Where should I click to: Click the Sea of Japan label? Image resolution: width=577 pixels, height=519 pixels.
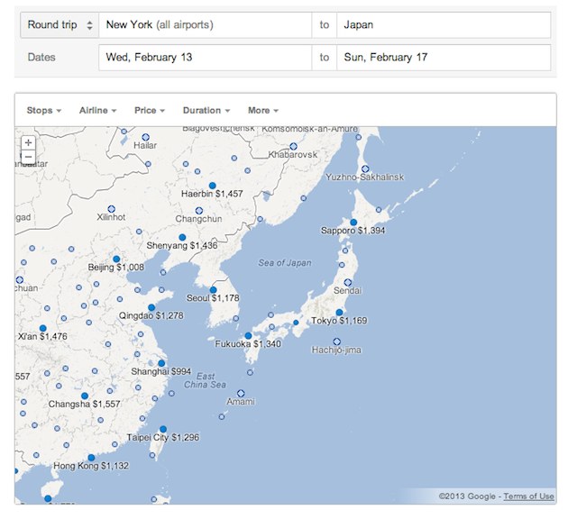285,263
